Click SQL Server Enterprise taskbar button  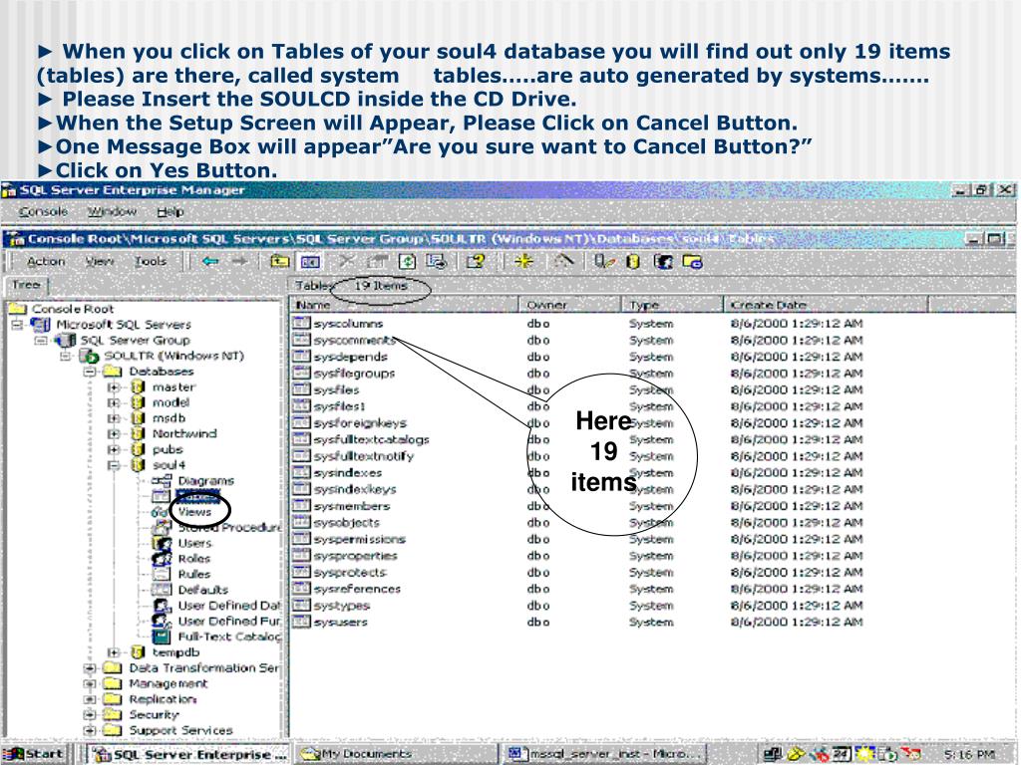point(188,754)
